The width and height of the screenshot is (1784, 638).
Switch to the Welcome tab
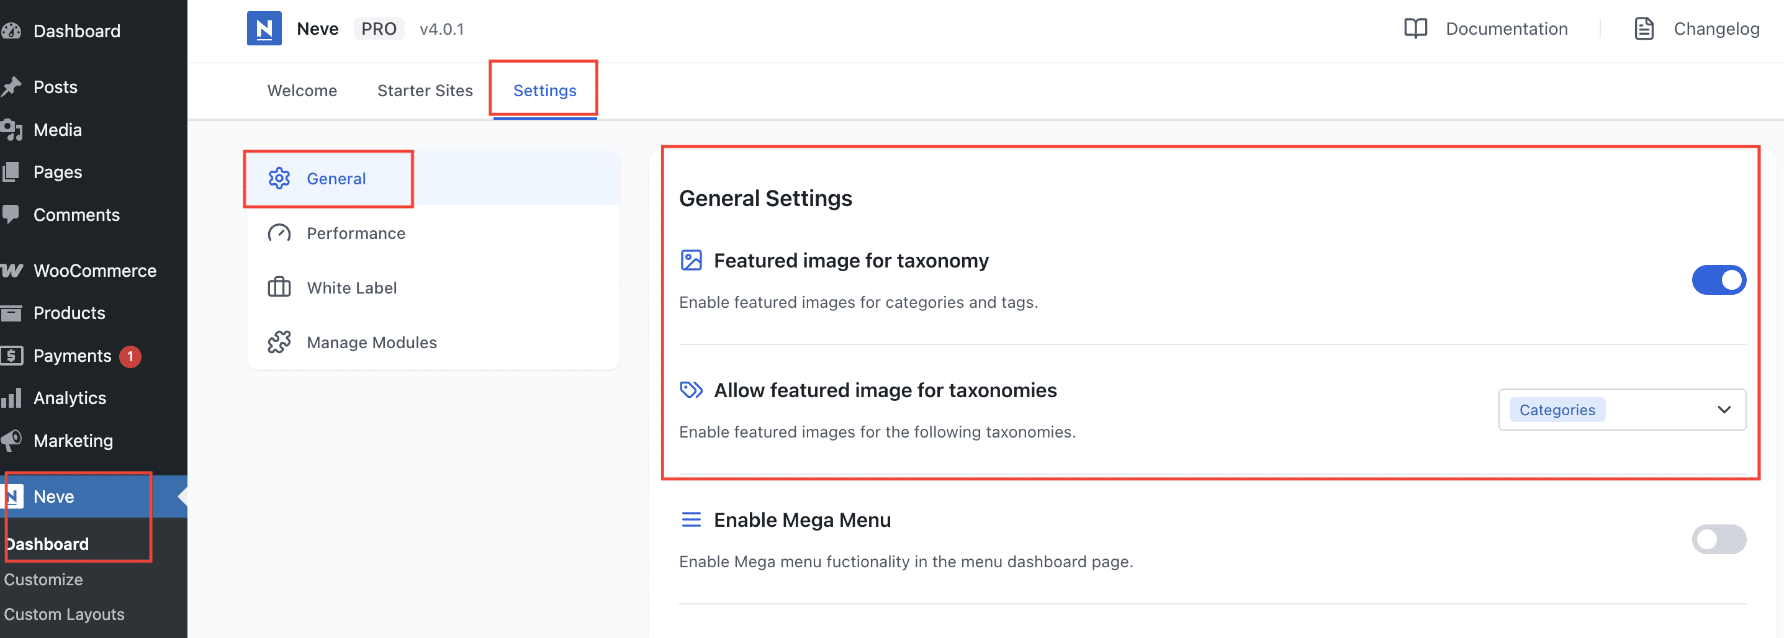[302, 91]
